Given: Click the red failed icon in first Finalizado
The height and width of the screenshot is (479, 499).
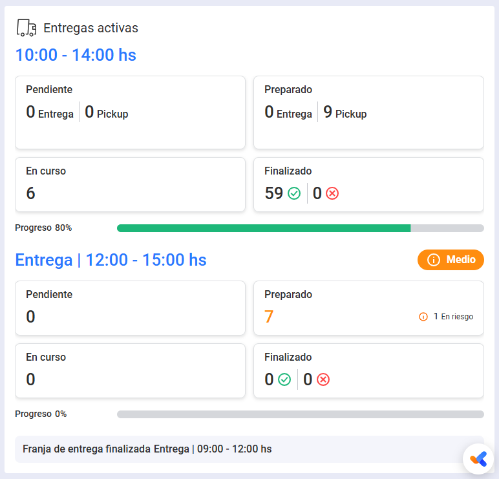Looking at the screenshot, I should 332,193.
